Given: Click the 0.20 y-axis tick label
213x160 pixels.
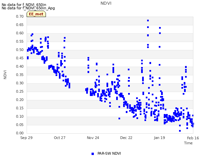Looking at the screenshot, I should (x=20, y=100).
